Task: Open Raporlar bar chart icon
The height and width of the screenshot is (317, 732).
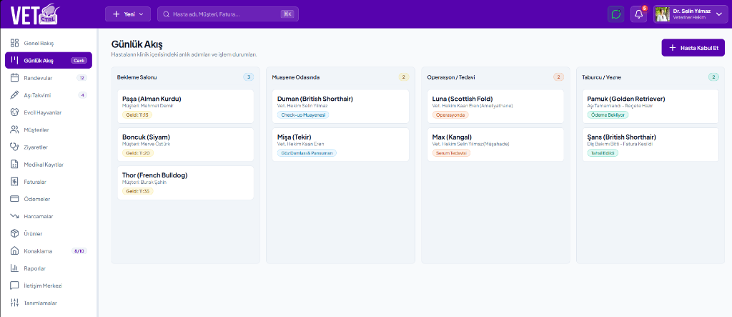Action: coord(14,268)
